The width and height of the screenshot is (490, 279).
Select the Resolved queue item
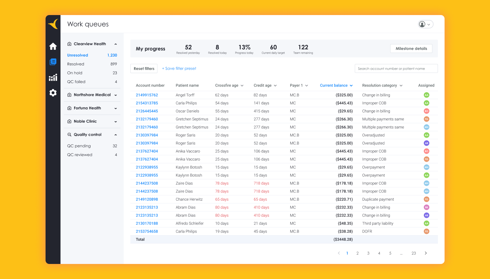76,64
